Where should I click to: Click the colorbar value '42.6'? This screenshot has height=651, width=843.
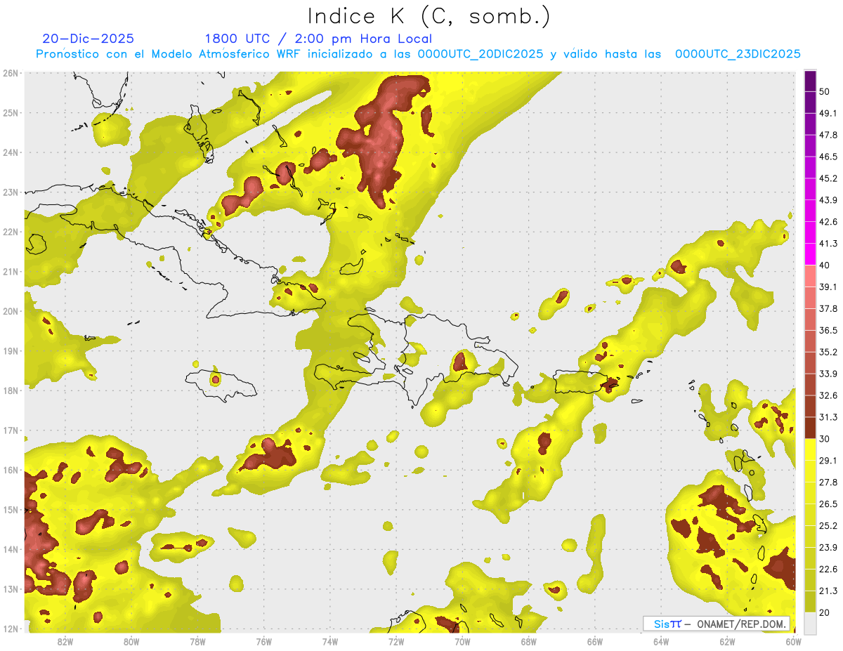(828, 222)
